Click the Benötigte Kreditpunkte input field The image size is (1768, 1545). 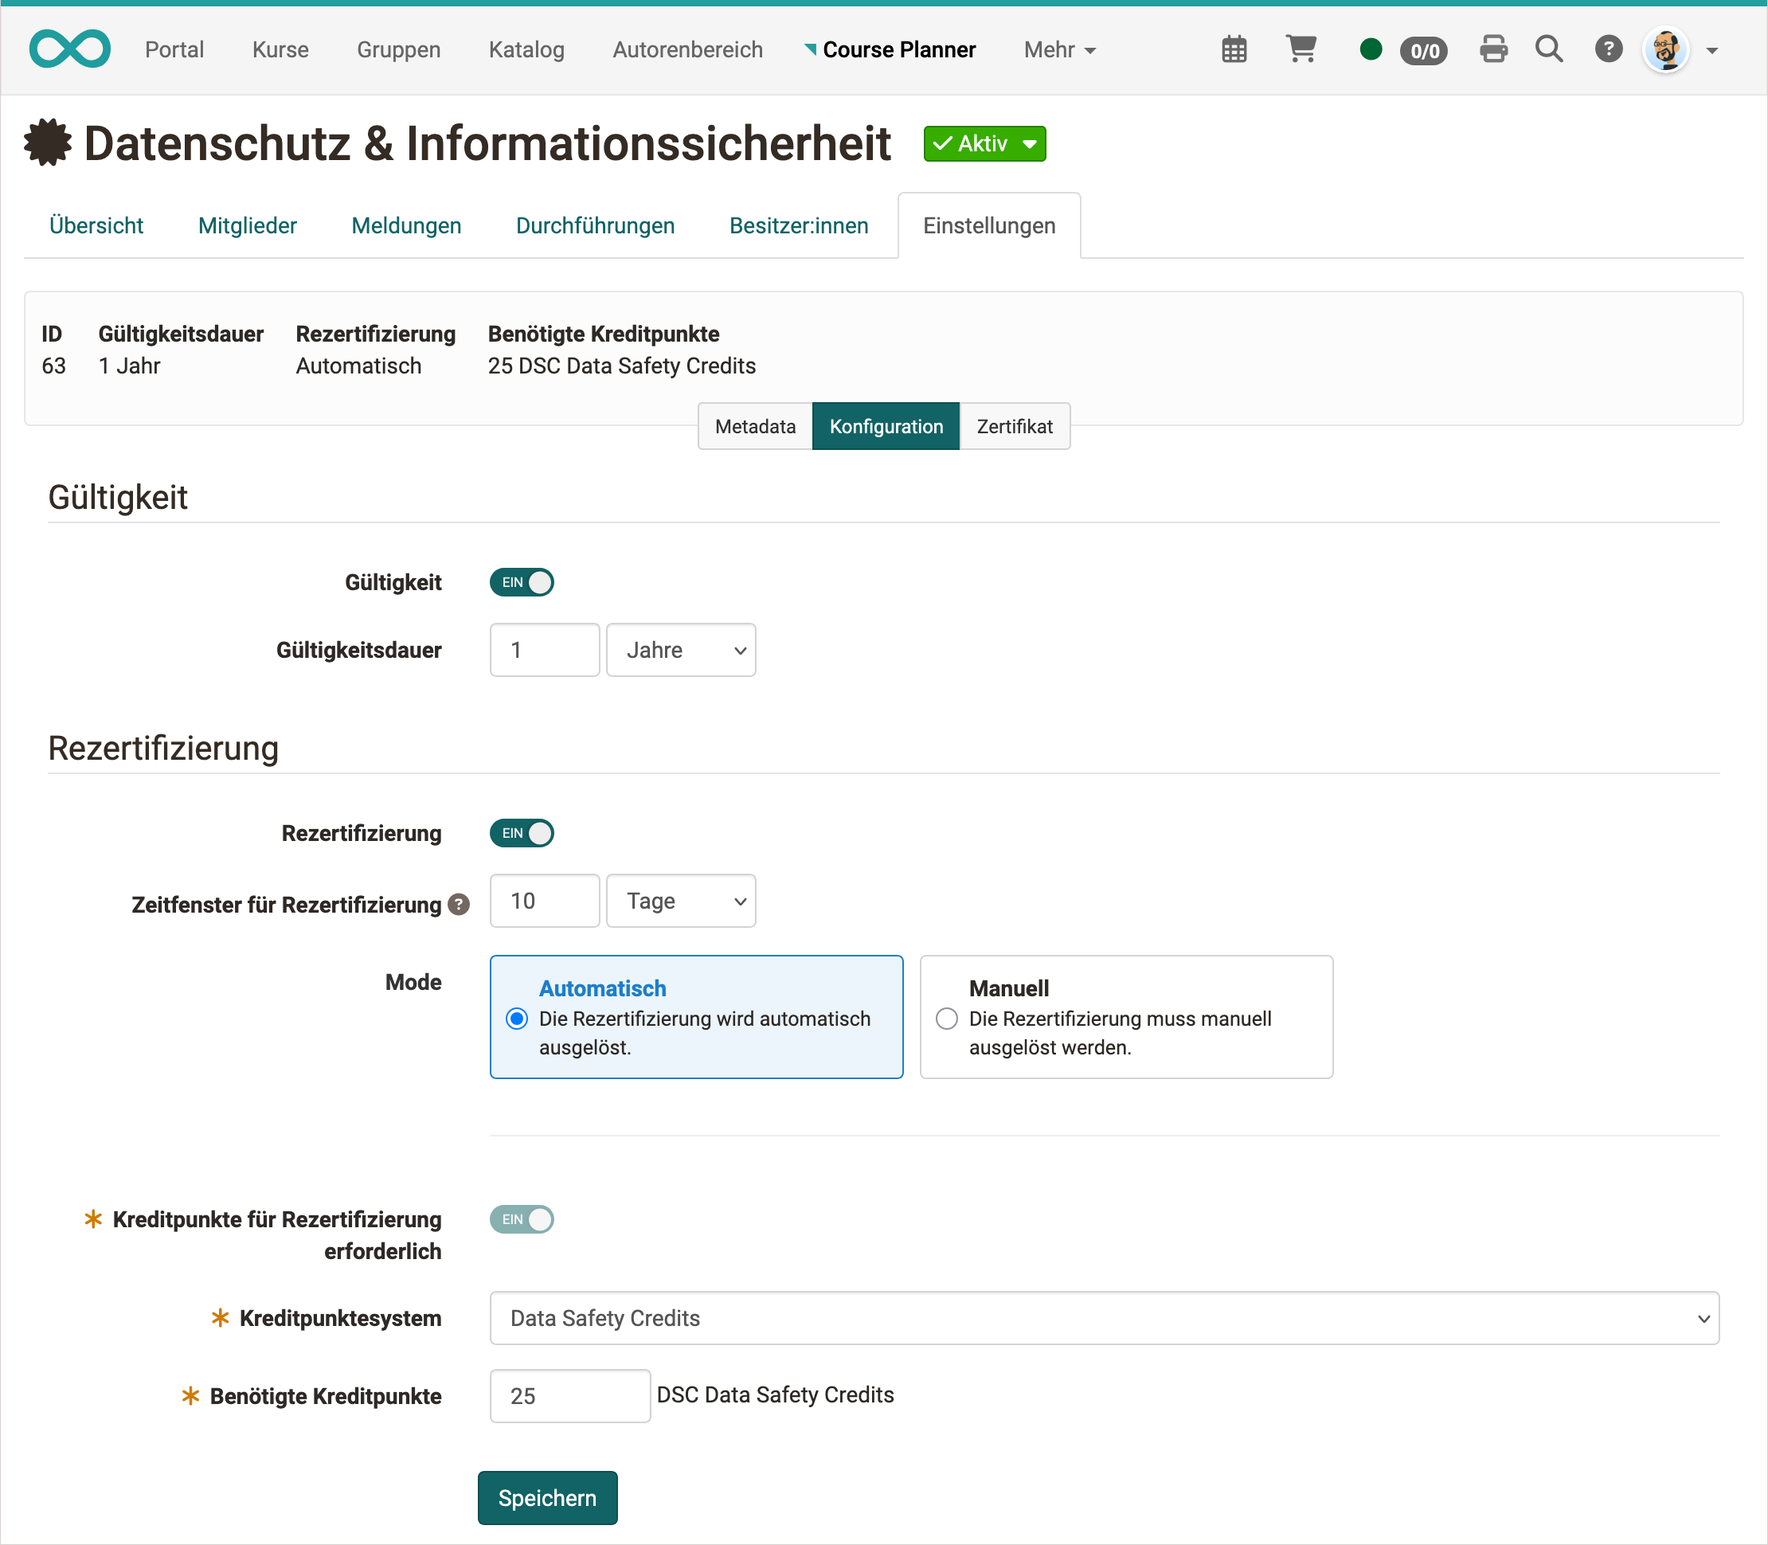tap(569, 1395)
